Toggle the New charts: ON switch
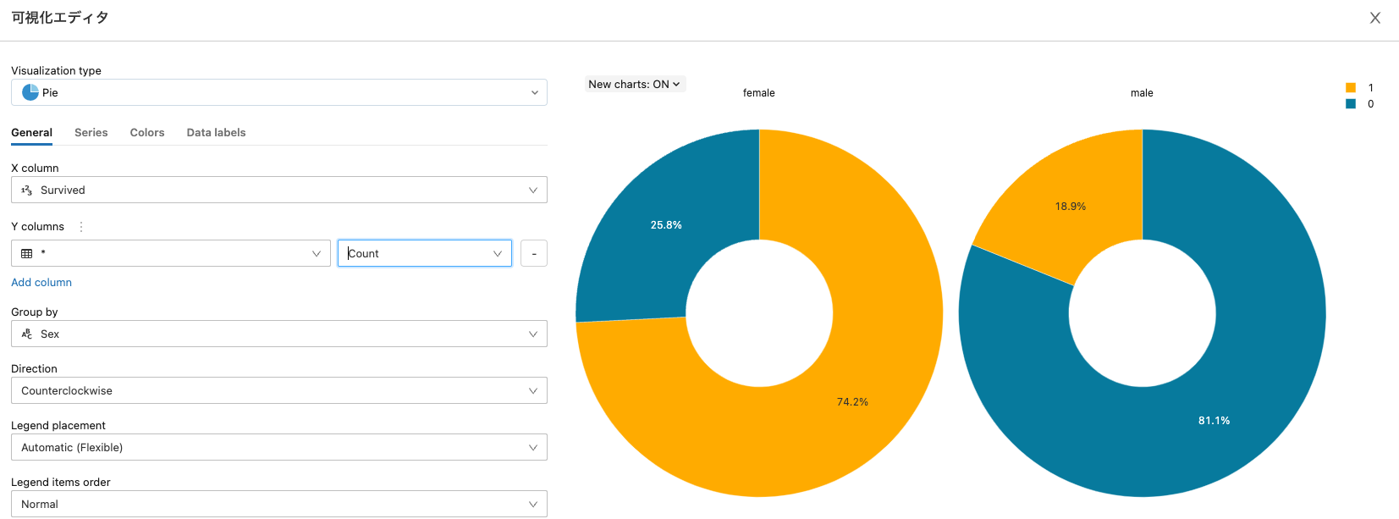The height and width of the screenshot is (519, 1399). (x=635, y=84)
